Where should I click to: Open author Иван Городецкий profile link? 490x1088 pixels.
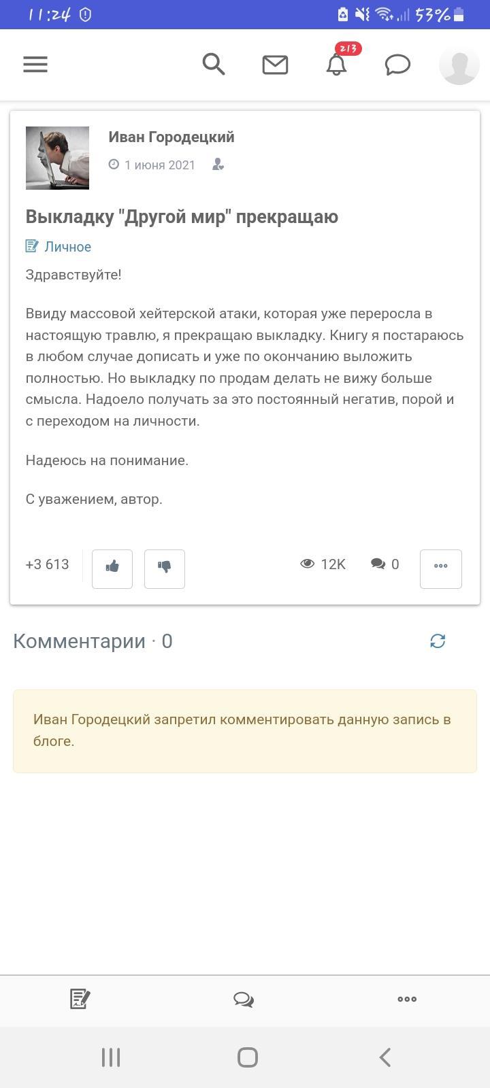(x=171, y=137)
